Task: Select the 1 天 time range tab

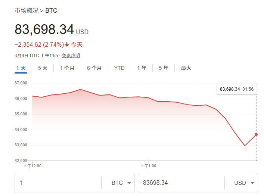Action: (21, 68)
